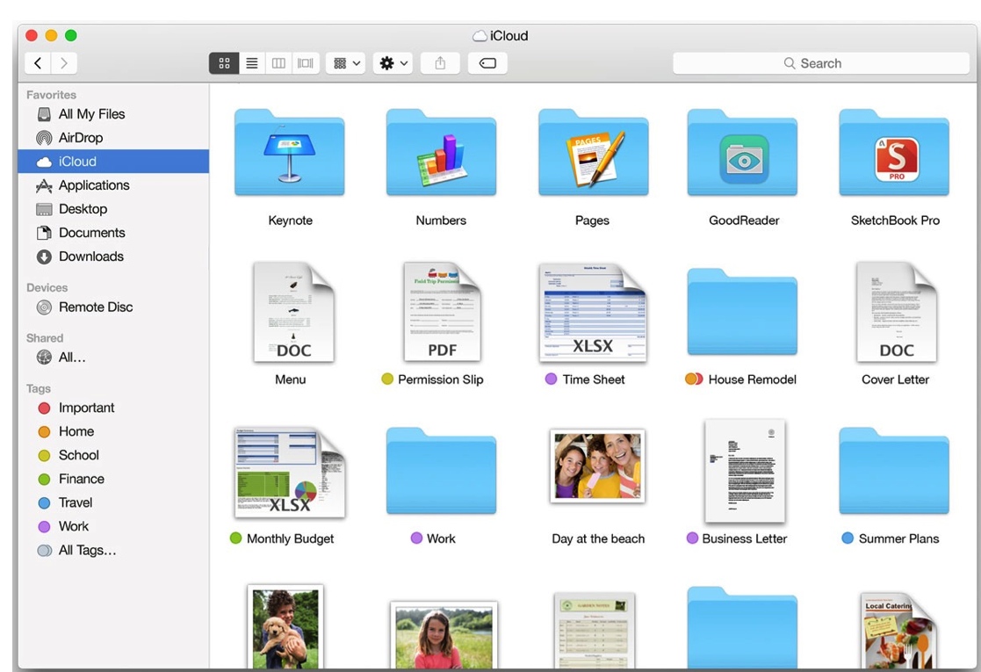Select the Garden Notes document thumbnail

(x=595, y=632)
